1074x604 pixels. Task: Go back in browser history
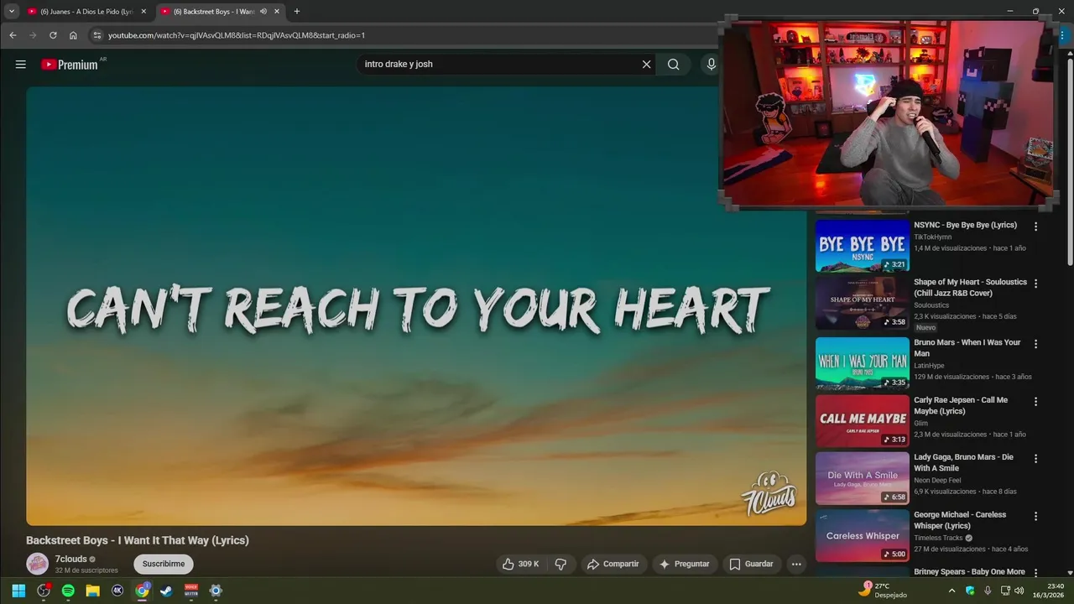click(x=13, y=35)
